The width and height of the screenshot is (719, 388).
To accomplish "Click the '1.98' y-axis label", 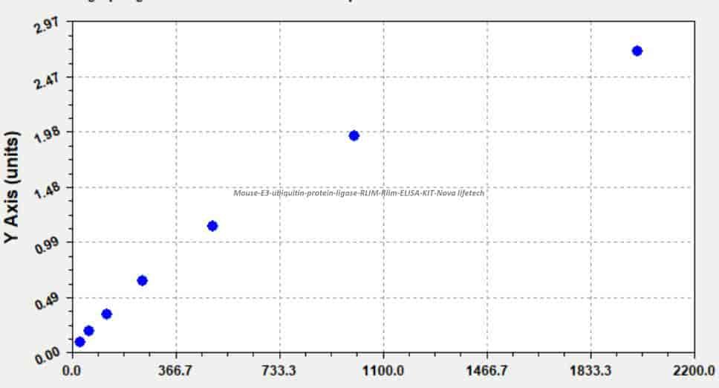I will coord(46,135).
